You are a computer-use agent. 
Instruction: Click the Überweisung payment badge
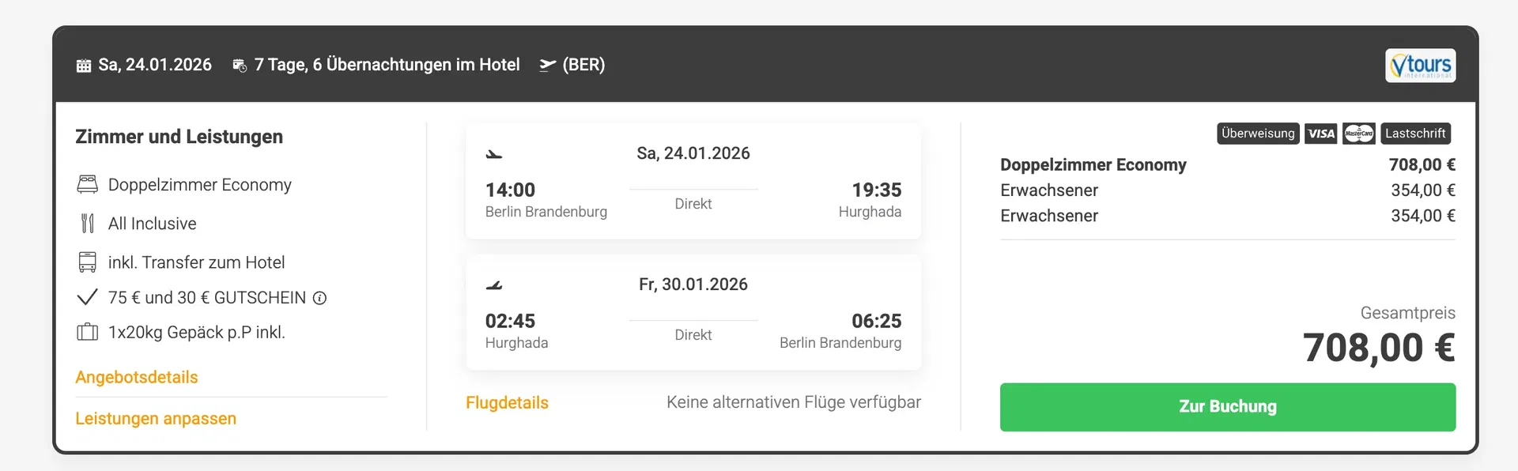tap(1258, 134)
